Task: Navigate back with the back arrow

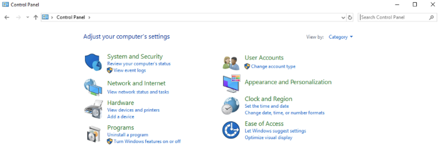Action: click(7, 17)
